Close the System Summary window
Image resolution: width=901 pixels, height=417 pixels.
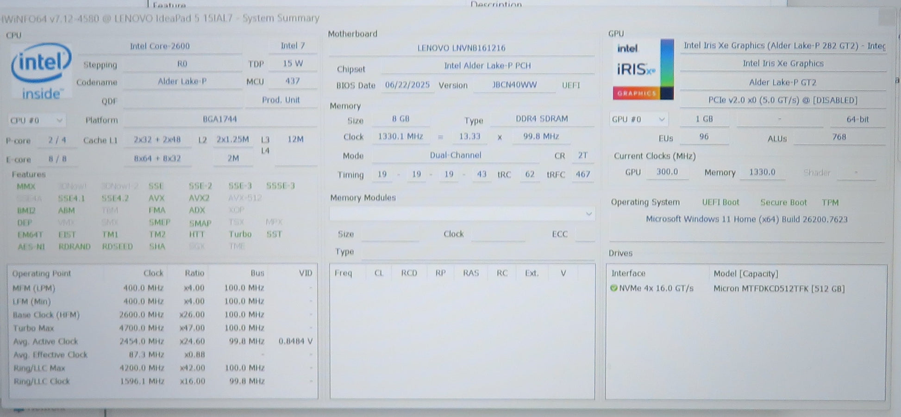pos(886,18)
